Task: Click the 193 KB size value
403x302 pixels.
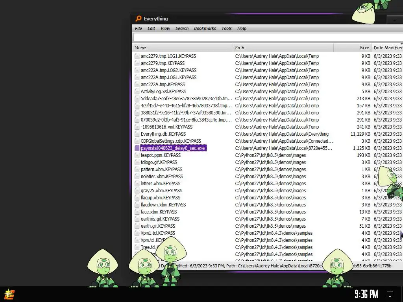Action: pyautogui.click(x=364, y=155)
